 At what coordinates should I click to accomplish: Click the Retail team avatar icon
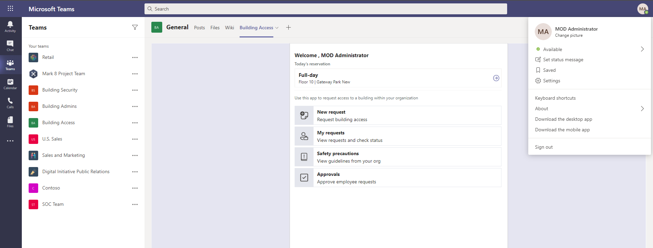(x=33, y=57)
